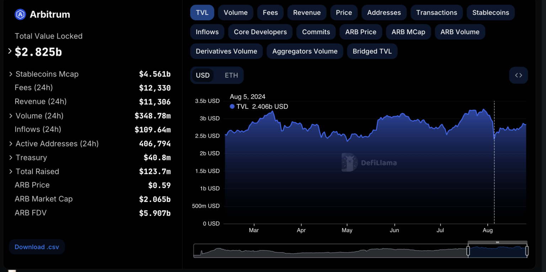This screenshot has width=546, height=272.
Task: Click the TVL value $2.825b
Action: point(38,52)
